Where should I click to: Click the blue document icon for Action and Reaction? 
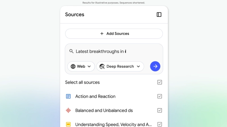click(68, 96)
